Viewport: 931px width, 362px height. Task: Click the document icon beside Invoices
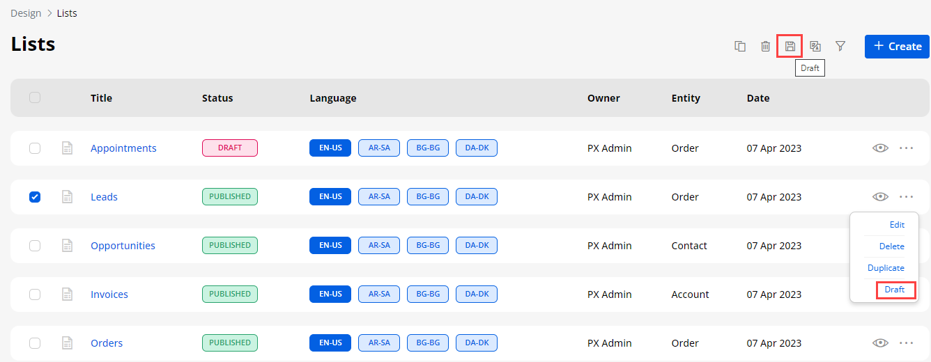click(x=68, y=294)
